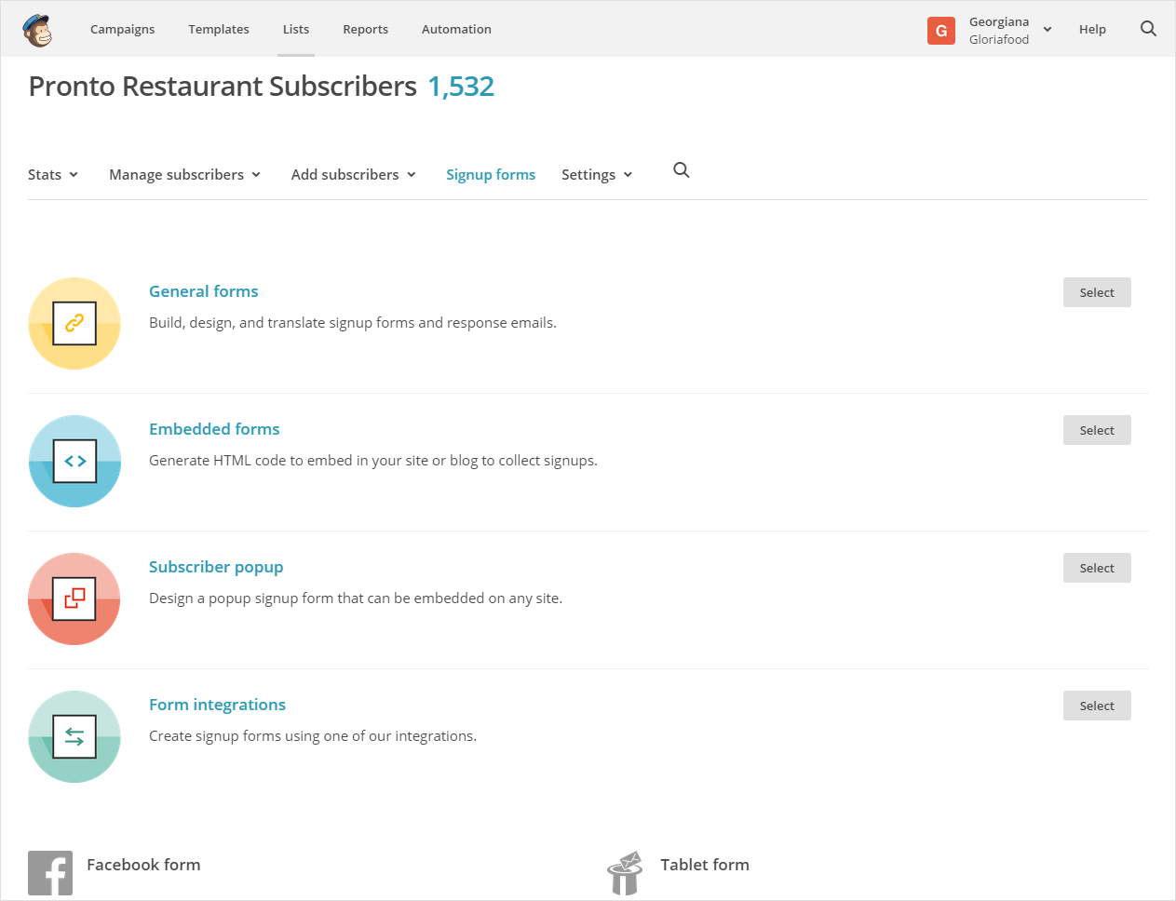This screenshot has width=1176, height=901.
Task: Go to the Lists tab
Action: point(296,29)
